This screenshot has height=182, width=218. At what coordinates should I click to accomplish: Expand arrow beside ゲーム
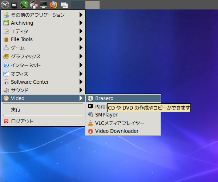click(81, 48)
